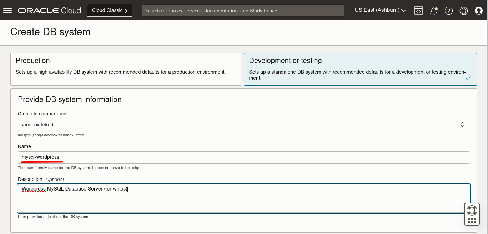
Task: Open the Create in compartment selector
Action: (x=243, y=125)
